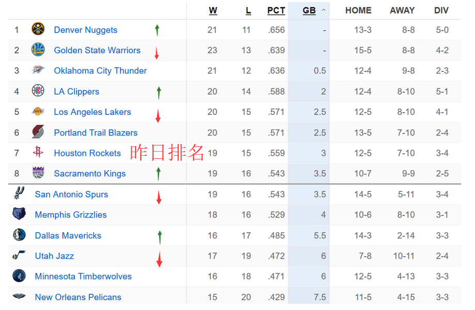Sort standings by the L column

click(x=248, y=10)
